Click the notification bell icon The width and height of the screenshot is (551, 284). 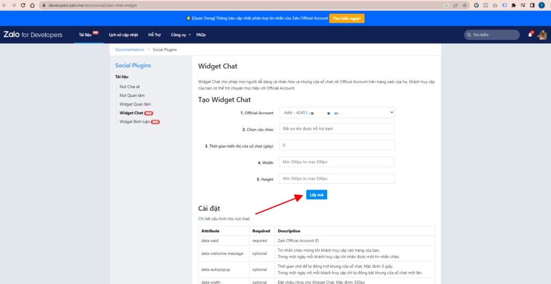pos(530,35)
